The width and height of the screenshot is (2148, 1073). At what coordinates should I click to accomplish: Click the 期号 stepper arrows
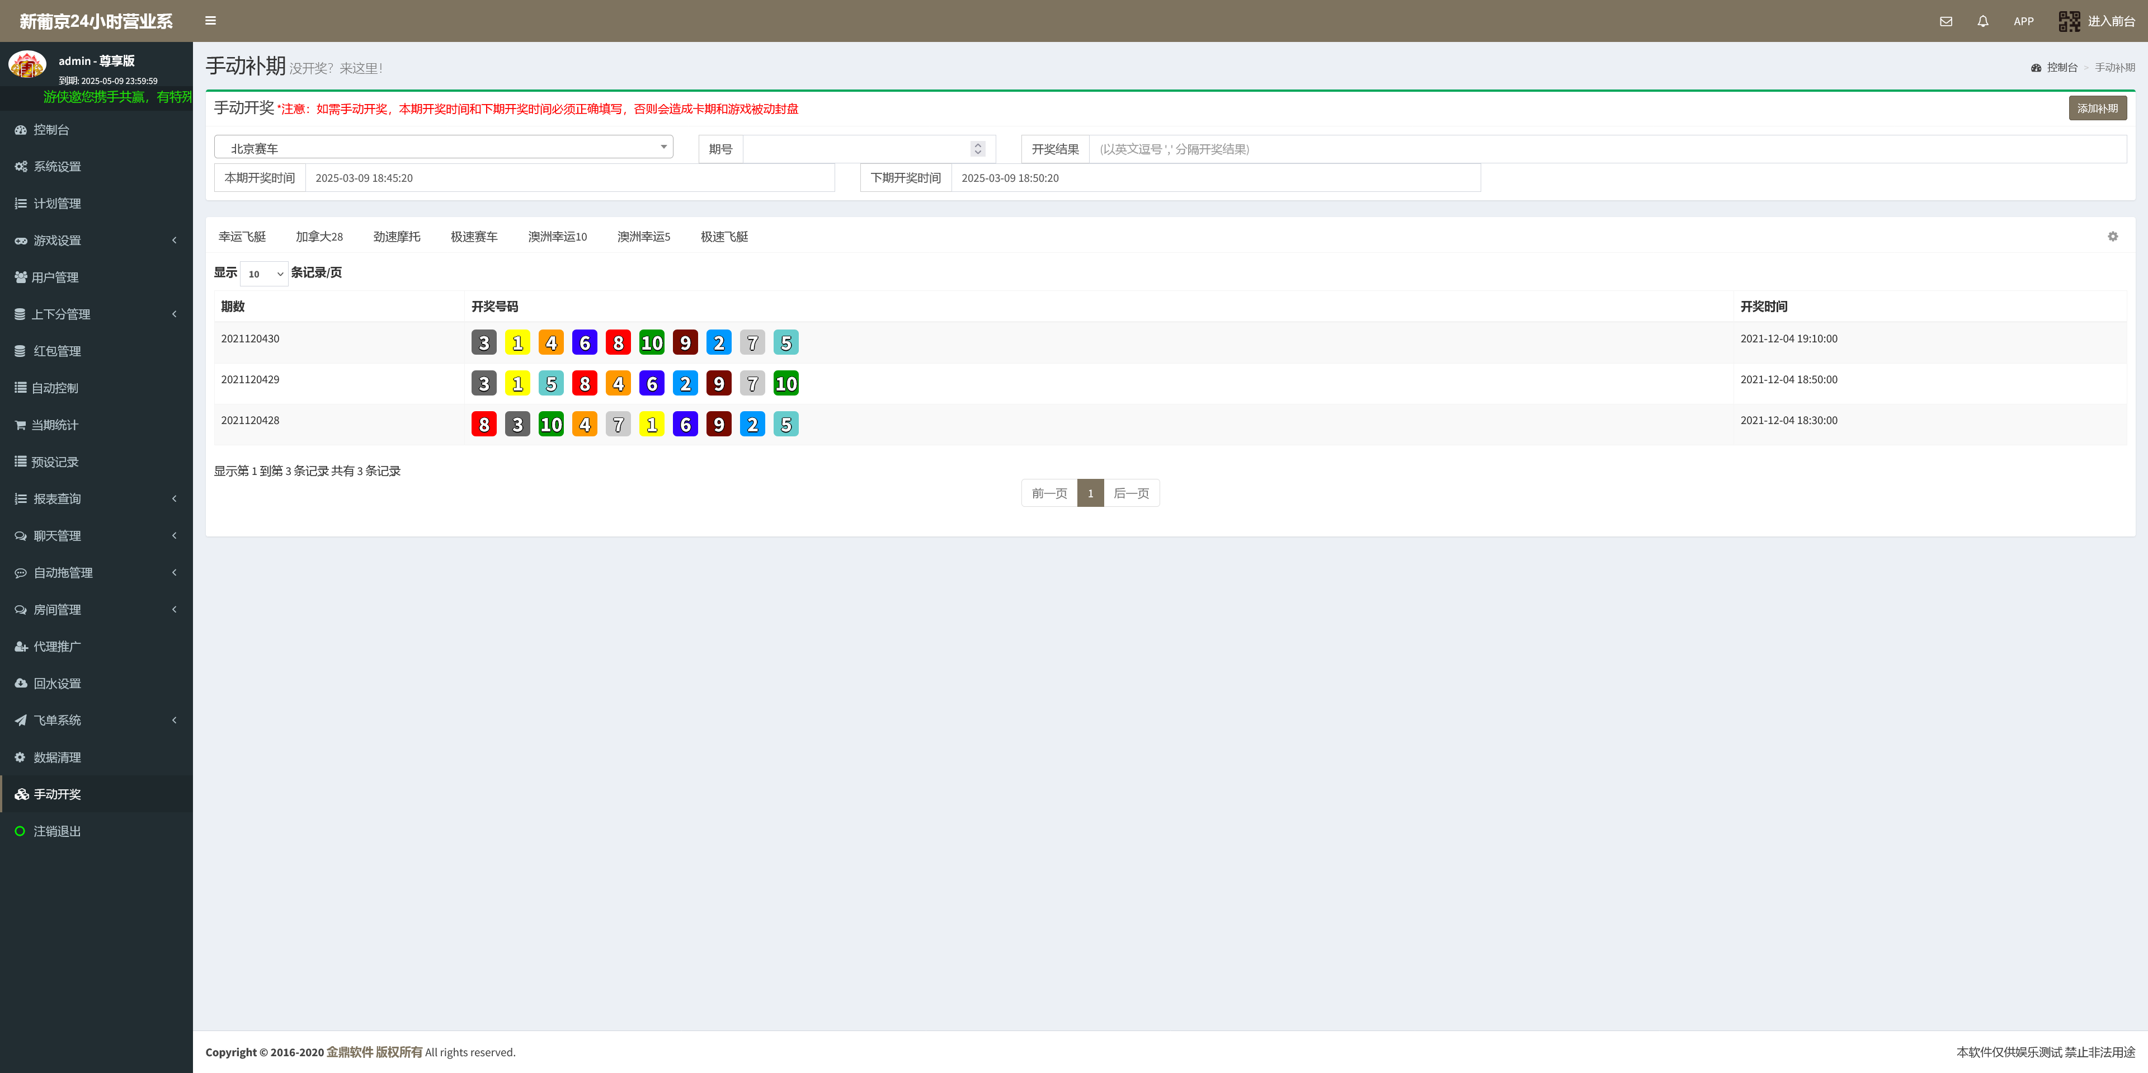[x=977, y=148]
